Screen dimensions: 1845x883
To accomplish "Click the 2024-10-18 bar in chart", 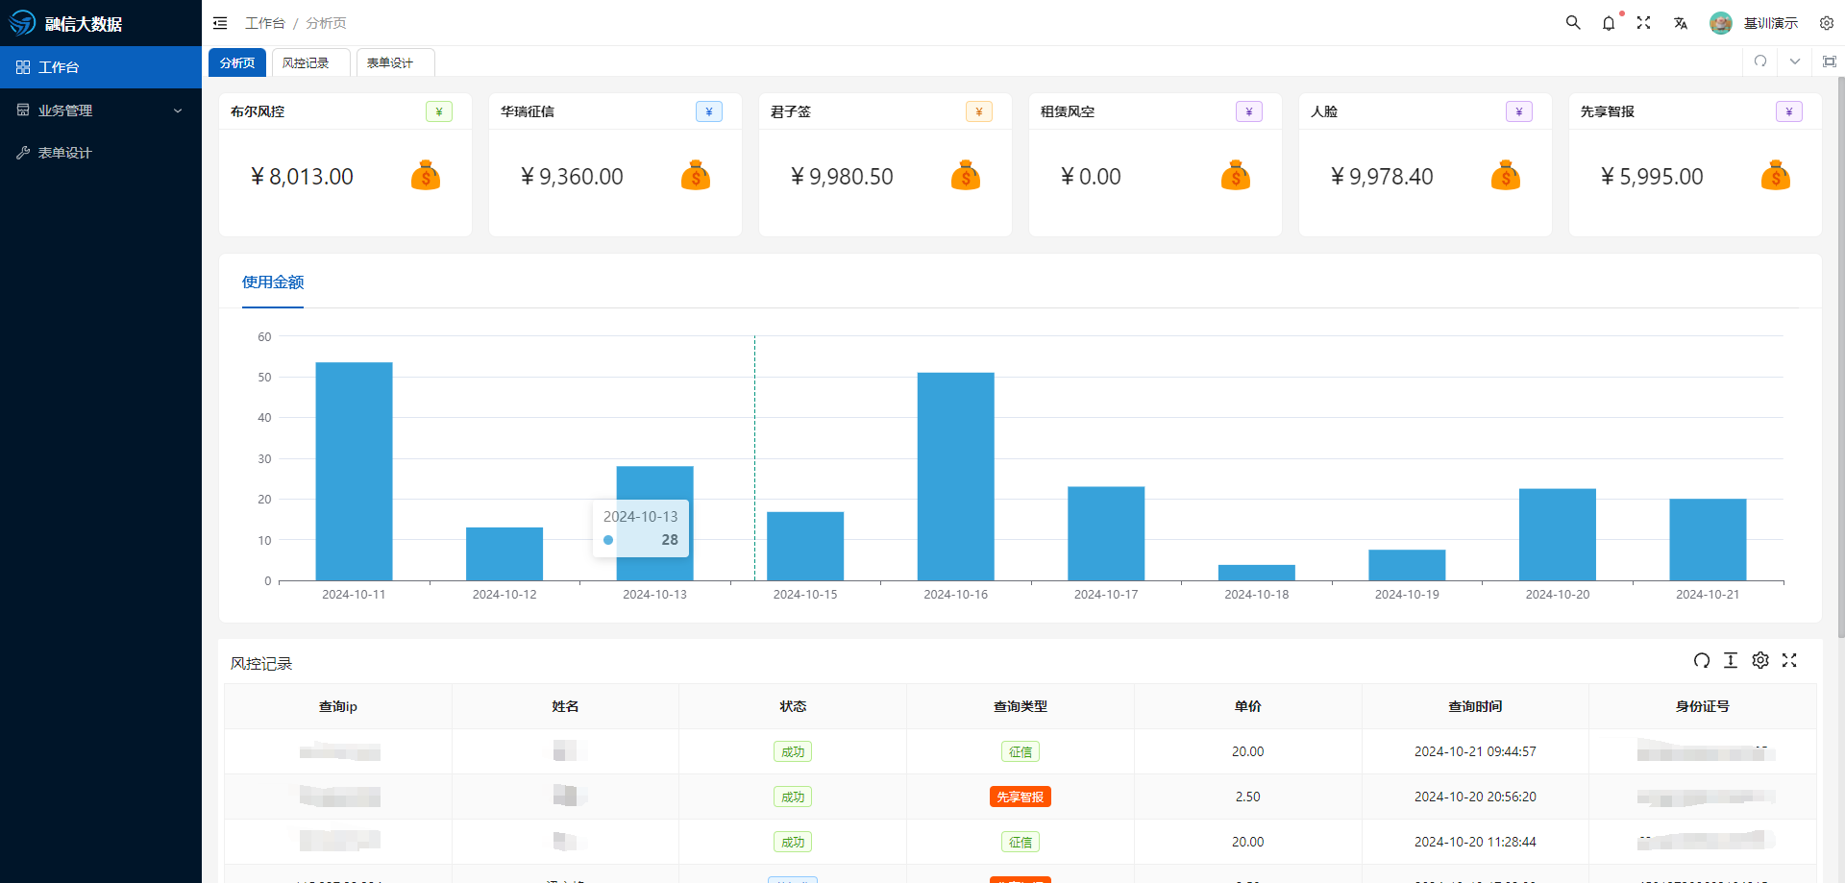I will (1257, 573).
